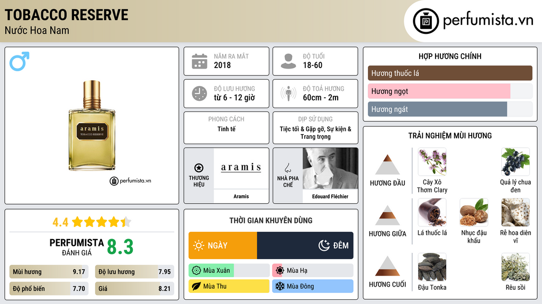Click the Cây Xô Thơm Clary note image
Viewport: 542px width, 304px height.
click(x=432, y=161)
